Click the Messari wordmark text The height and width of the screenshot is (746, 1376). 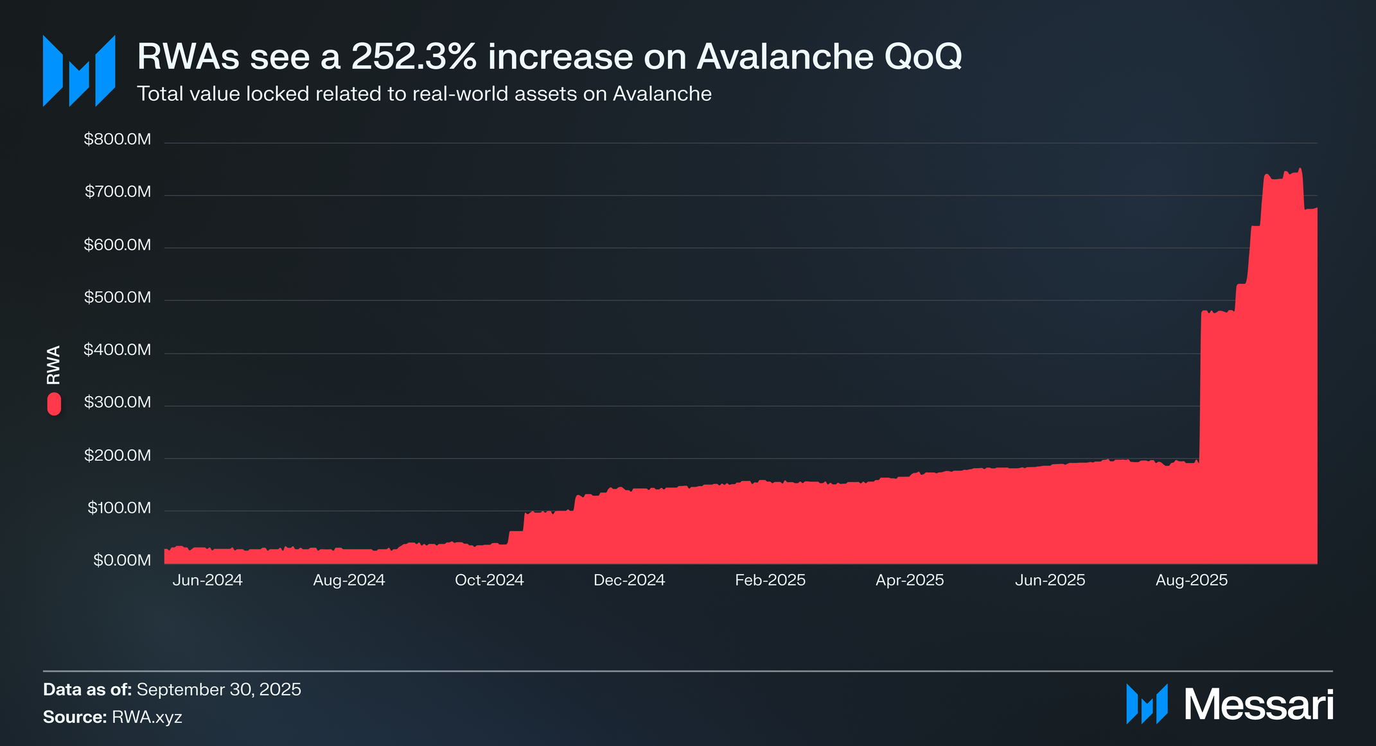click(1258, 705)
